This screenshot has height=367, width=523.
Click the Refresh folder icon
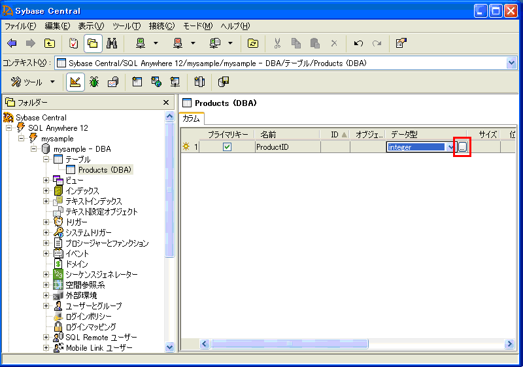click(x=253, y=43)
